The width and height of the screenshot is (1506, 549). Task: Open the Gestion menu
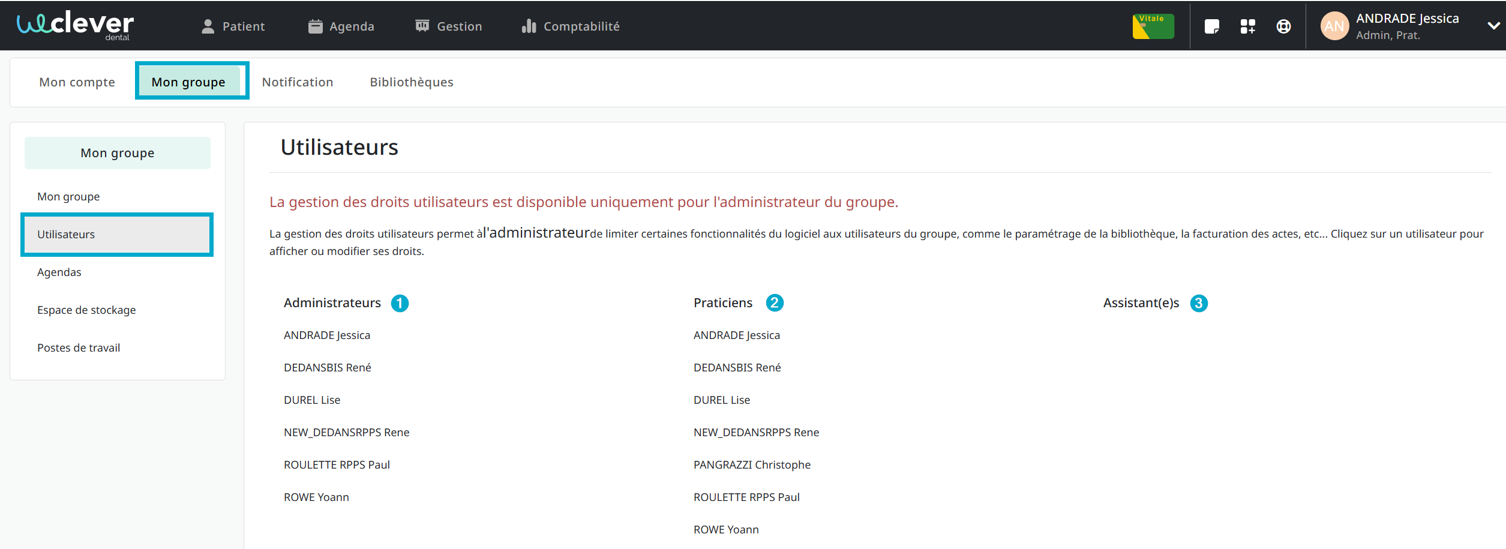point(449,26)
